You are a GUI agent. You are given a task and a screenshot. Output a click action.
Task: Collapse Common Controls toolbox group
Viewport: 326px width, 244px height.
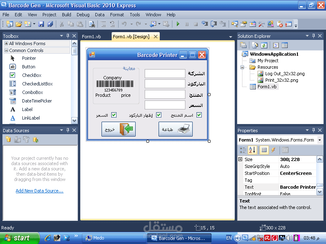6,50
